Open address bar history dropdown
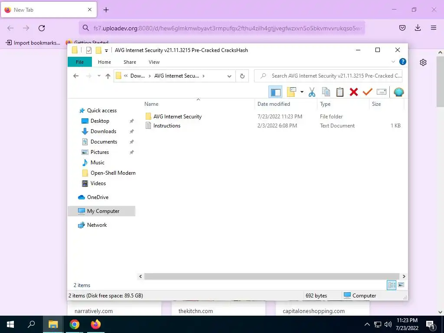Screen dimensions: 444x333 [x=229, y=76]
